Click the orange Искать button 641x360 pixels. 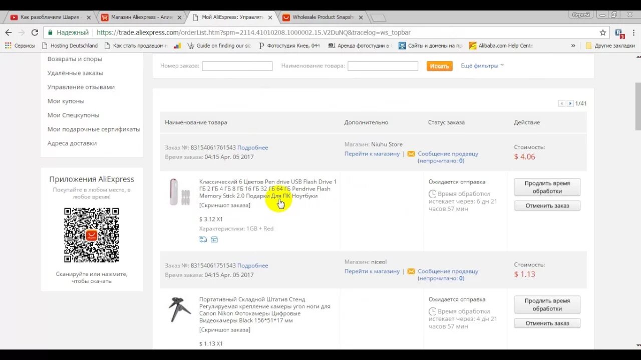click(x=439, y=66)
